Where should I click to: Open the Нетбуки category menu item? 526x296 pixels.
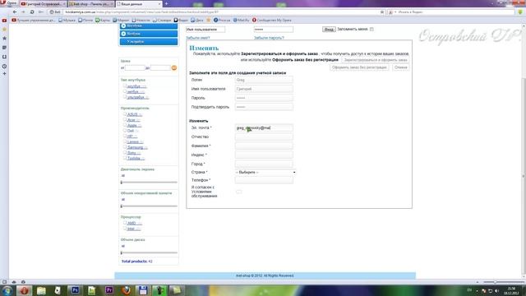149,34
